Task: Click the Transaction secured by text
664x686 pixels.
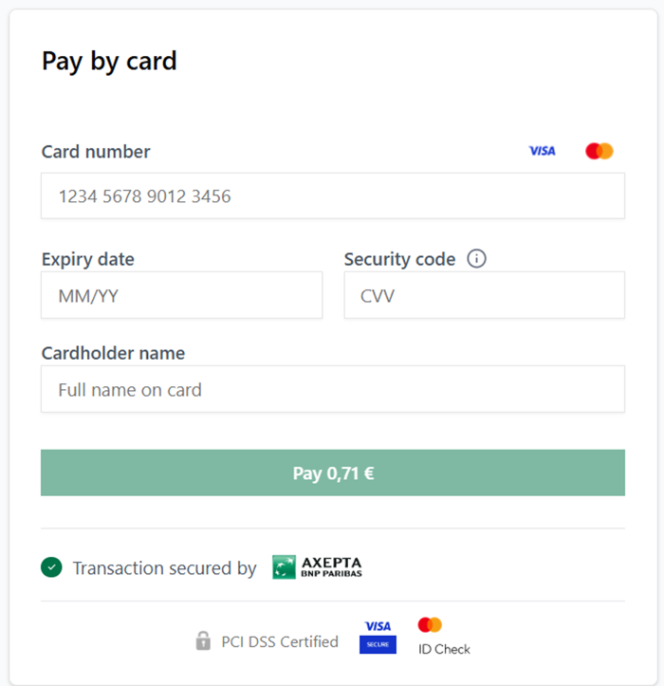Action: (164, 568)
